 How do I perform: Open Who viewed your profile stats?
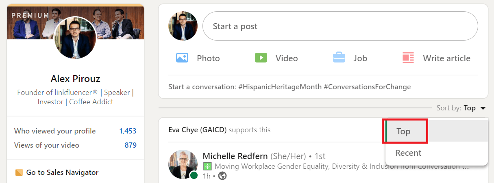75,131
